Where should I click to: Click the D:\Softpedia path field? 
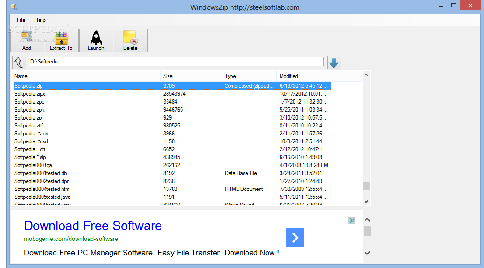pyautogui.click(x=176, y=62)
